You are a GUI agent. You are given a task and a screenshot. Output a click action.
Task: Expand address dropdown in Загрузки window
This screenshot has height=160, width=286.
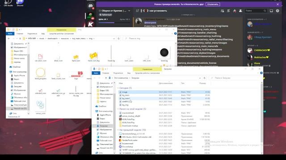pos(200,78)
